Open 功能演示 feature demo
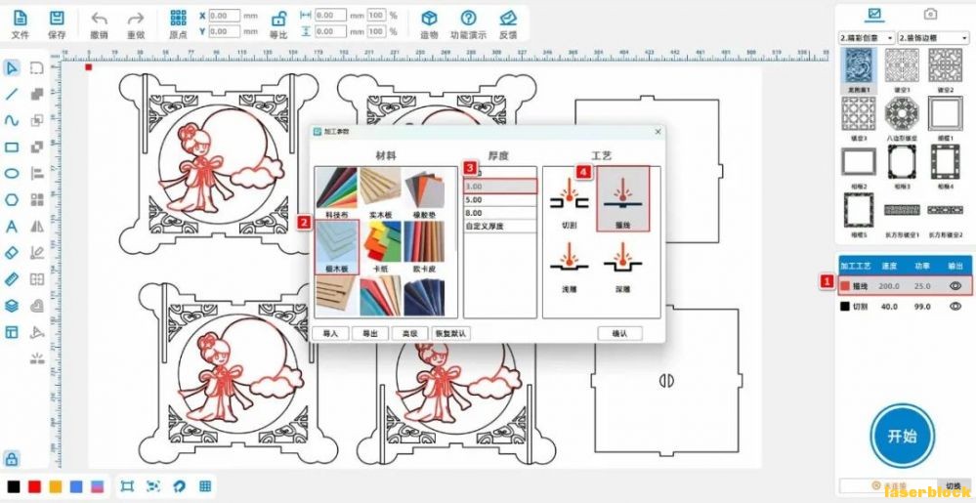Image resolution: width=976 pixels, height=503 pixels. click(x=468, y=18)
